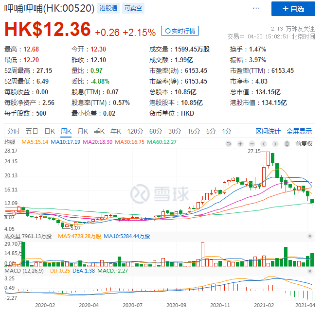
Task: Switch to the 日K tab
Action: pos(50,131)
